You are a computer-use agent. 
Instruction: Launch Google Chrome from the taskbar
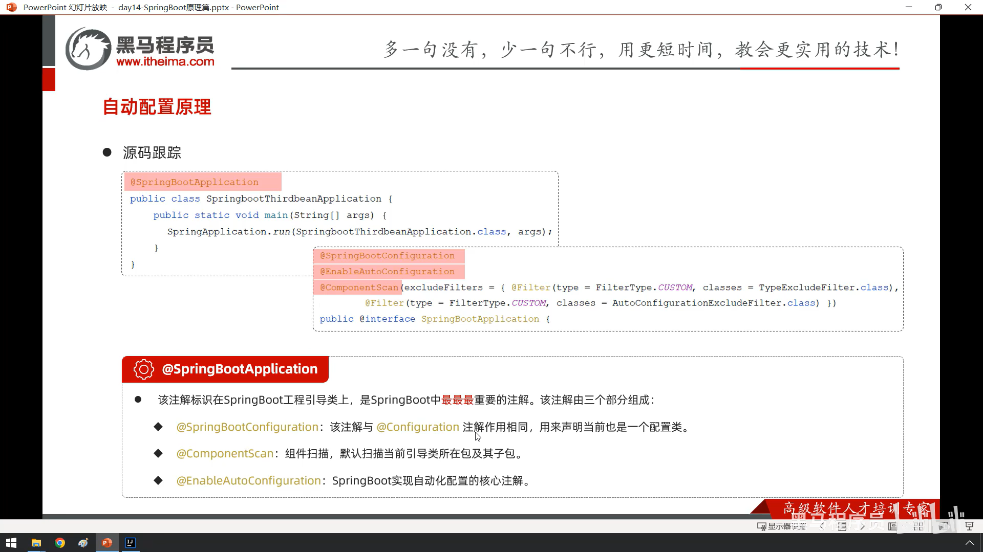60,543
